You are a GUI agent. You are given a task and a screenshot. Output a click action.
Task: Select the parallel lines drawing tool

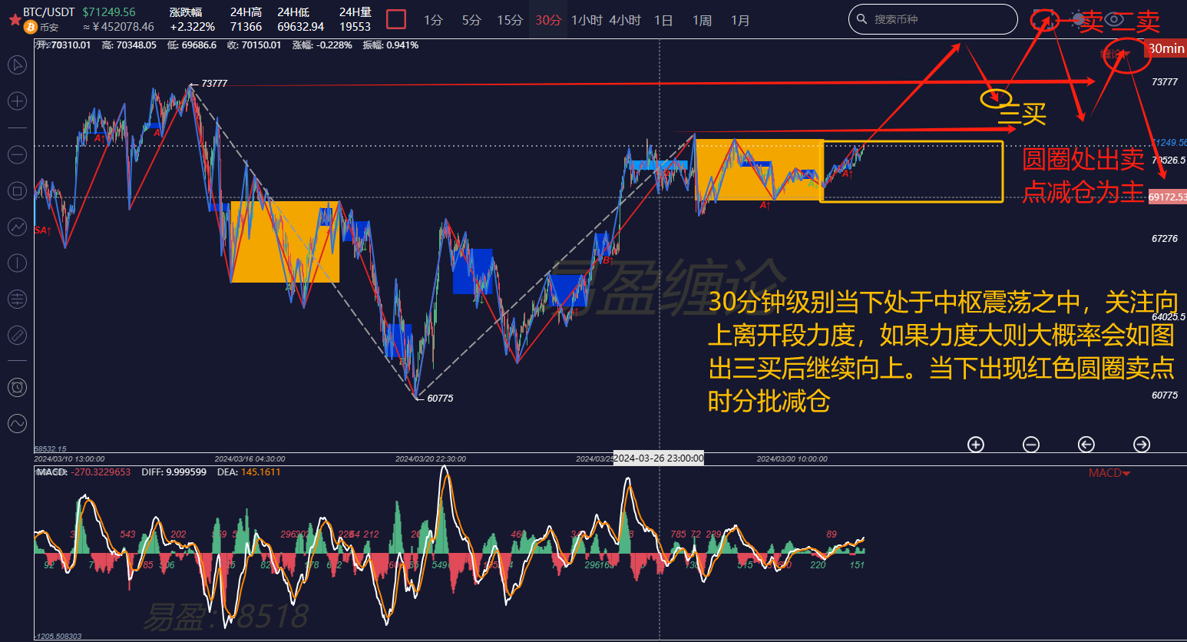pyautogui.click(x=17, y=299)
